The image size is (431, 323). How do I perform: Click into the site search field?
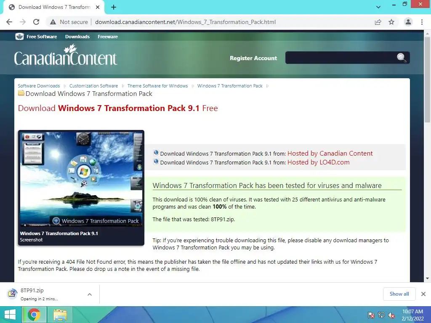(341, 58)
